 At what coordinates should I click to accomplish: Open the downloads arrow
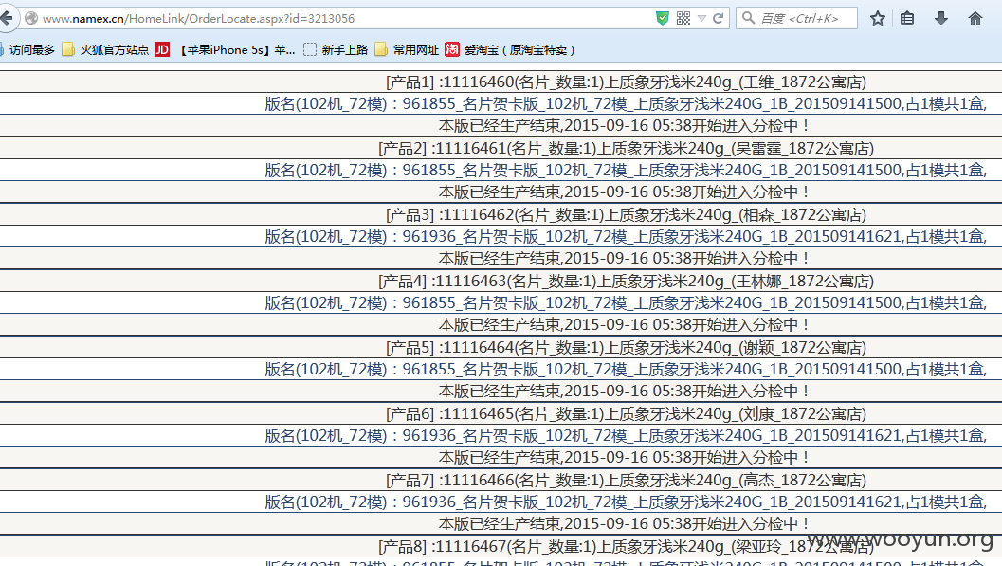pos(940,19)
